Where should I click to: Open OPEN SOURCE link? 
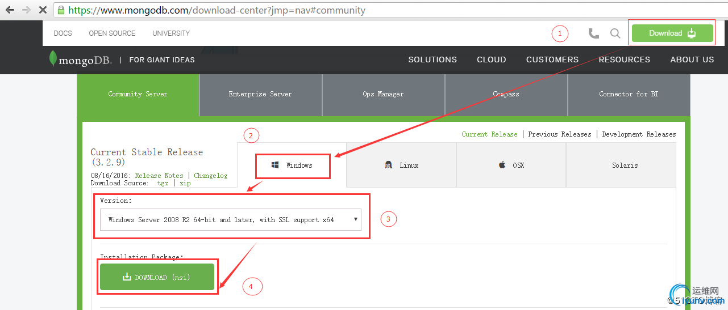click(x=112, y=33)
